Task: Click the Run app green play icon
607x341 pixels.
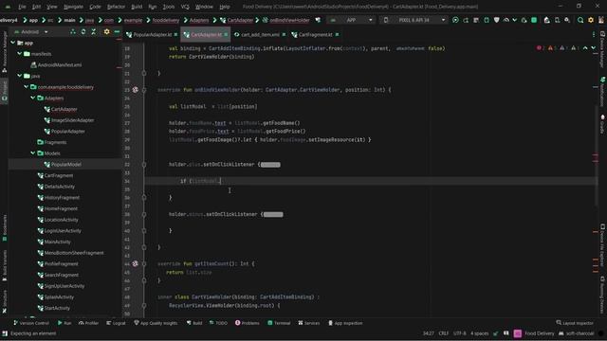Action: tap(455, 20)
